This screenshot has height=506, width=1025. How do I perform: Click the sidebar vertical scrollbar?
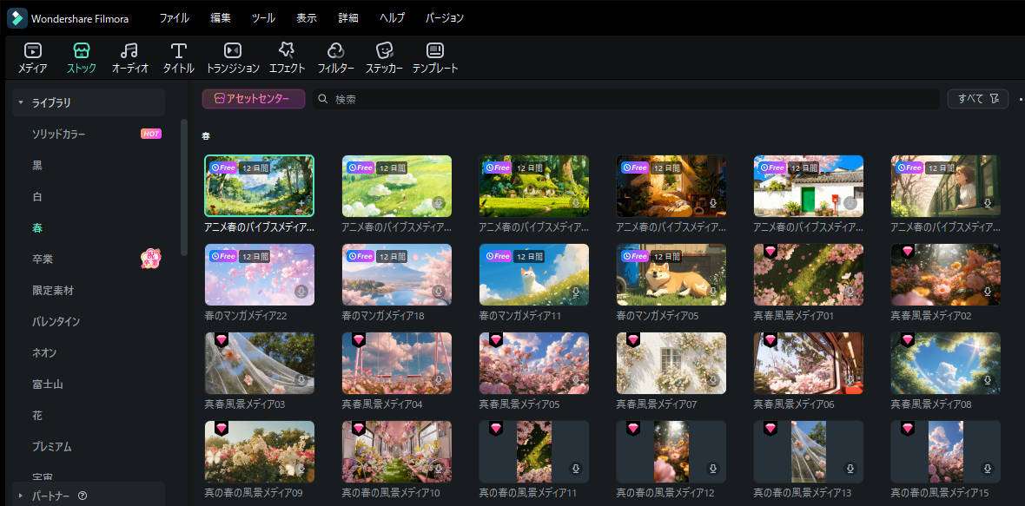183,187
